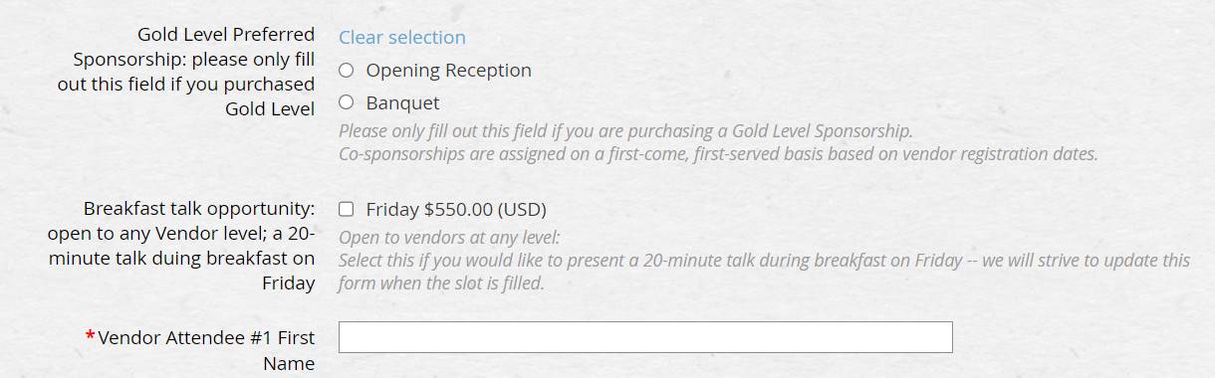Select the Opening Reception radio button
Image resolution: width=1215 pixels, height=378 pixels.
(346, 71)
